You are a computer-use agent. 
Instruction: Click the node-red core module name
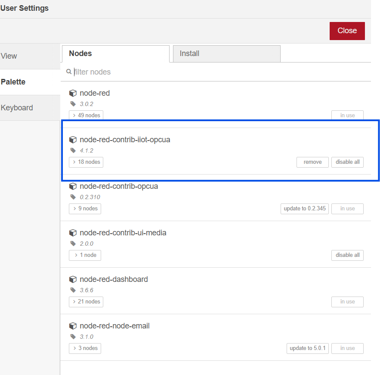coord(95,93)
